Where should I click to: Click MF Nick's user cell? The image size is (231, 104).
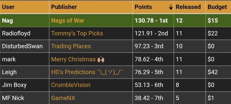tap(13, 98)
